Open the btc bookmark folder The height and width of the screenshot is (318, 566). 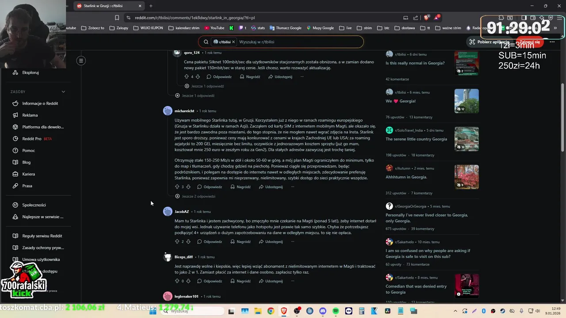coord(383,28)
